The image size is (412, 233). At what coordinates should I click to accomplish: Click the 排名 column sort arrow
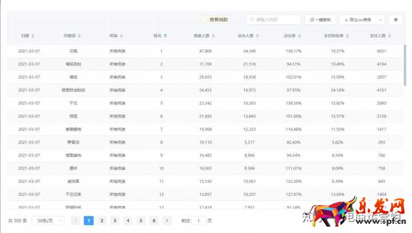[165, 36]
